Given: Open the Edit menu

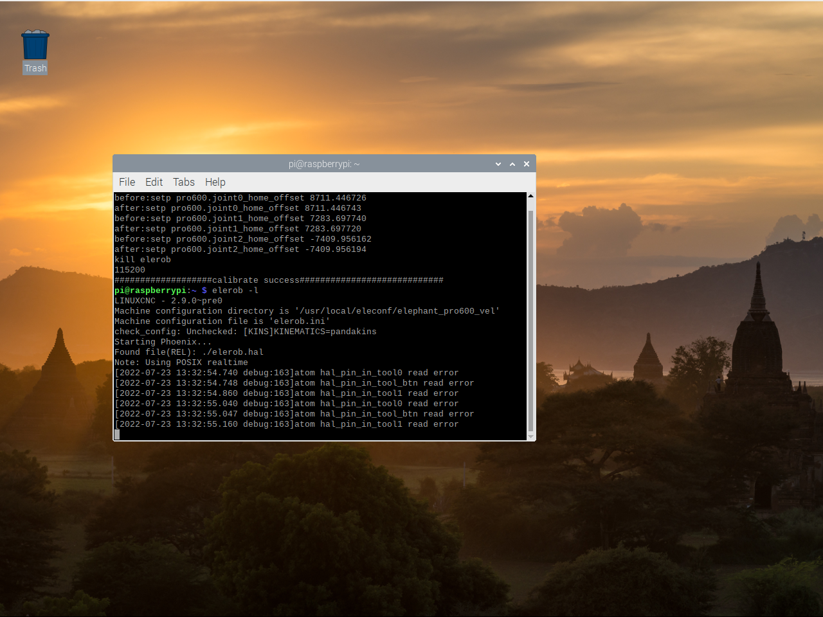Looking at the screenshot, I should (154, 182).
